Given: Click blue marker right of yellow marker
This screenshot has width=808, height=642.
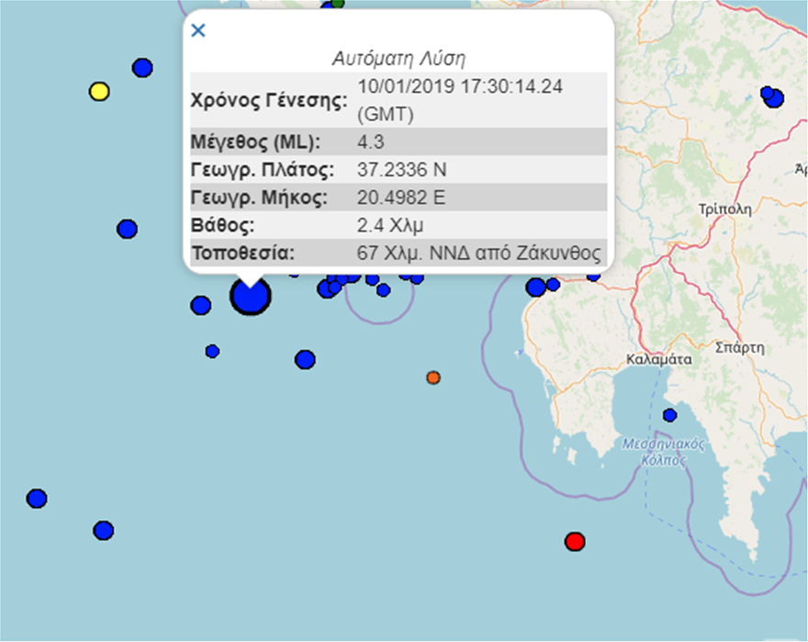Looking at the screenshot, I should point(142,67).
